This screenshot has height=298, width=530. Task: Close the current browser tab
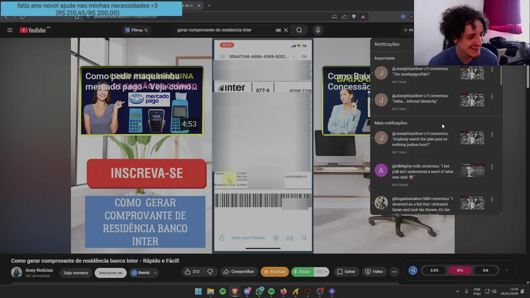[x=199, y=5]
